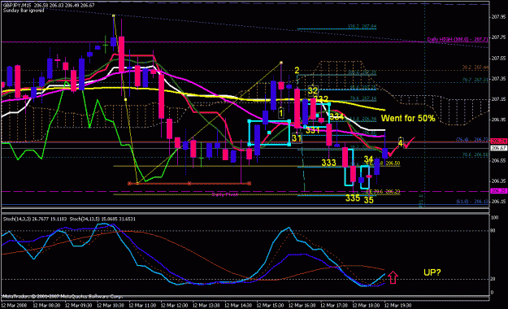Click the 207.75 price scale label

click(498, 37)
